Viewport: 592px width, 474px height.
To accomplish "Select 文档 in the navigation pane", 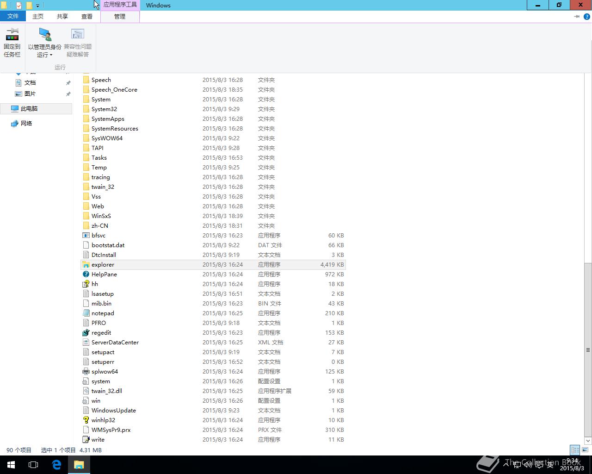I will pos(30,82).
